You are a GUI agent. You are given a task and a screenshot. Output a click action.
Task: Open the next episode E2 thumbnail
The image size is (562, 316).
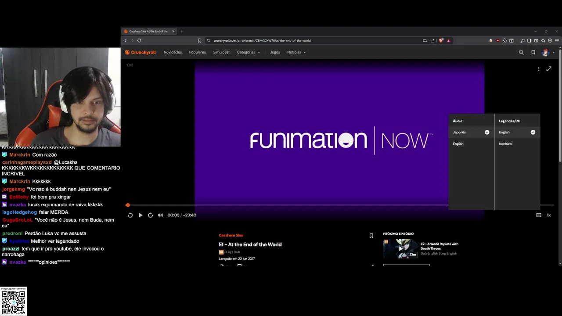(400, 248)
